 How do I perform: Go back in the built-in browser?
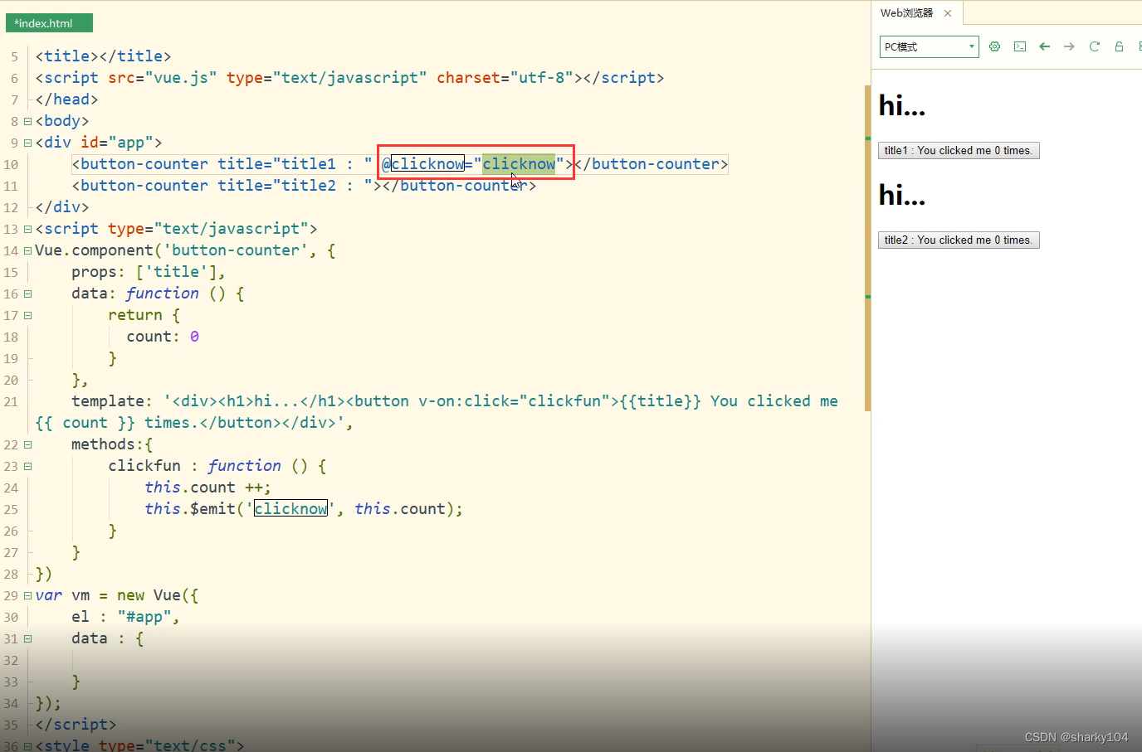click(x=1045, y=46)
